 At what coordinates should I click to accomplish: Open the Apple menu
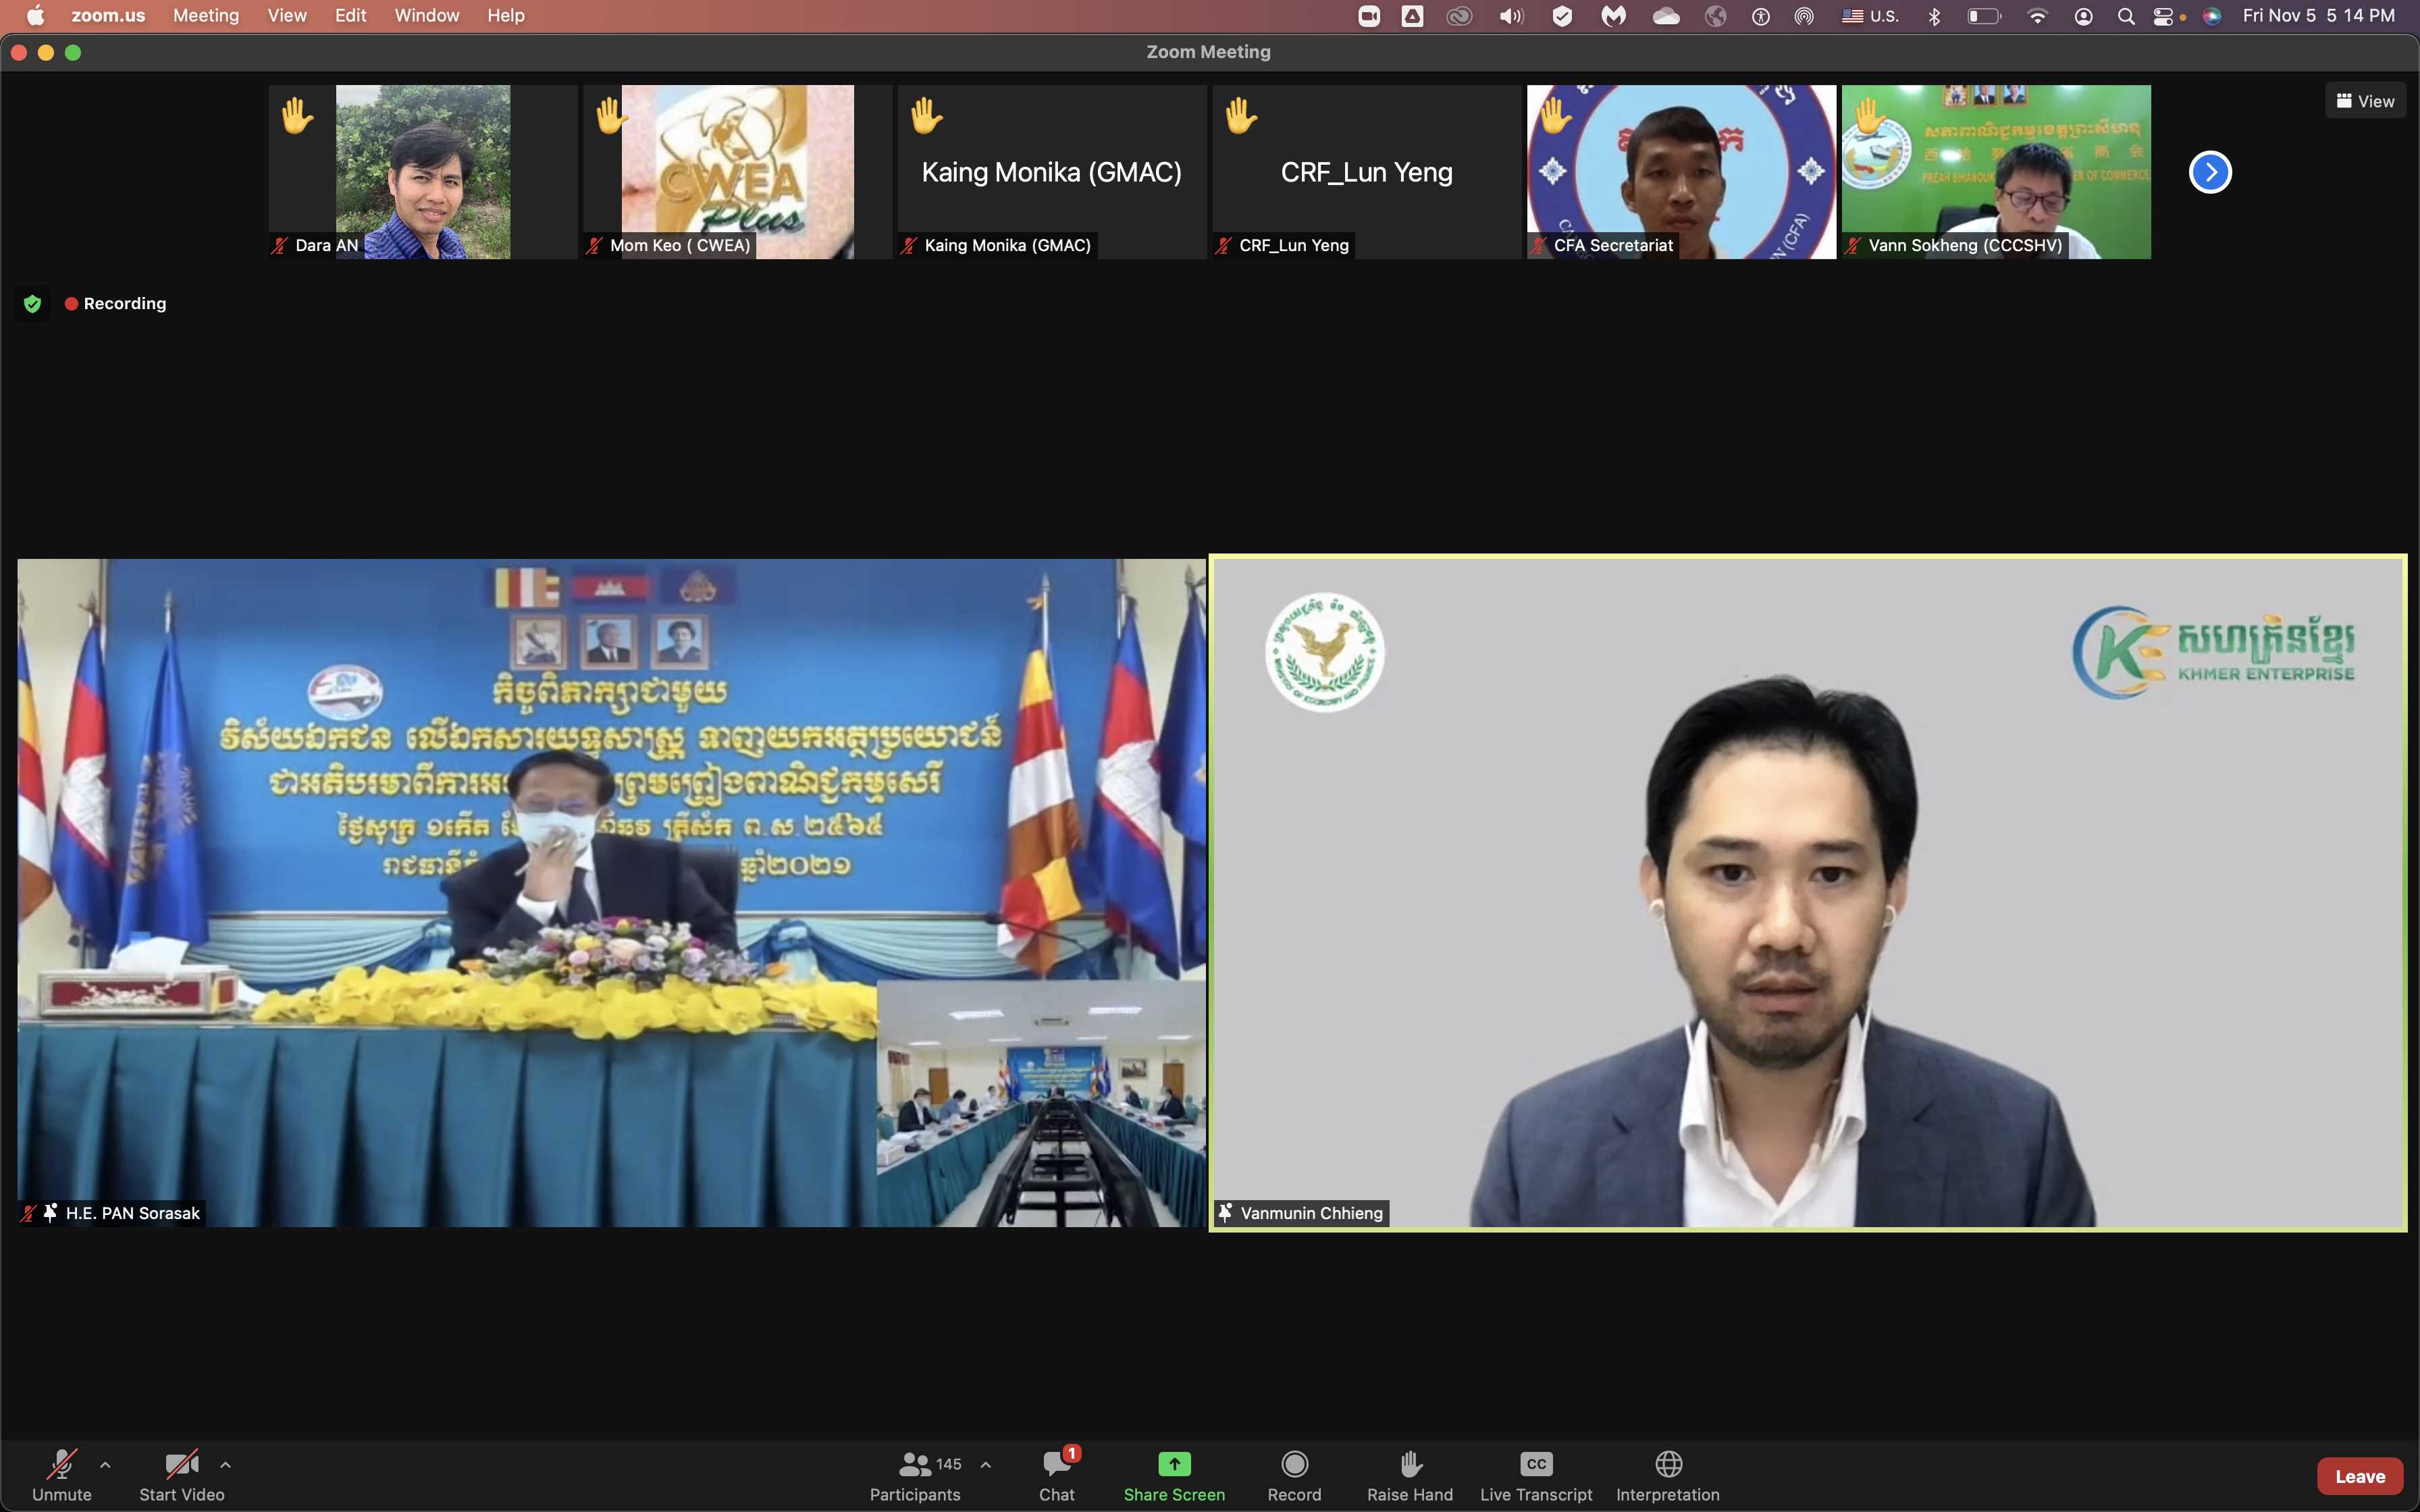coord(35,15)
